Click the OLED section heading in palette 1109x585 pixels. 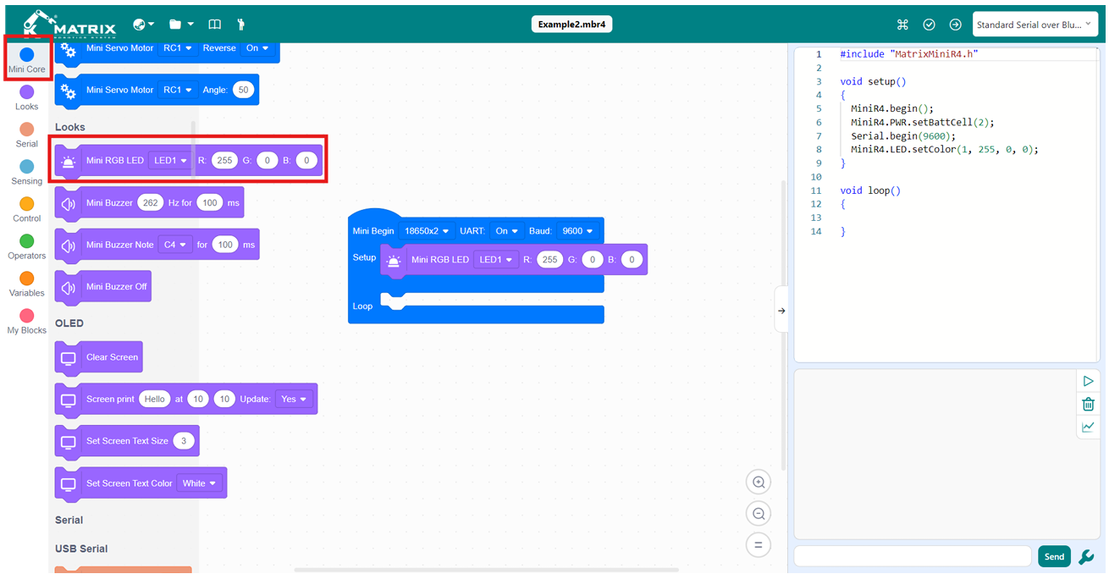tap(69, 323)
